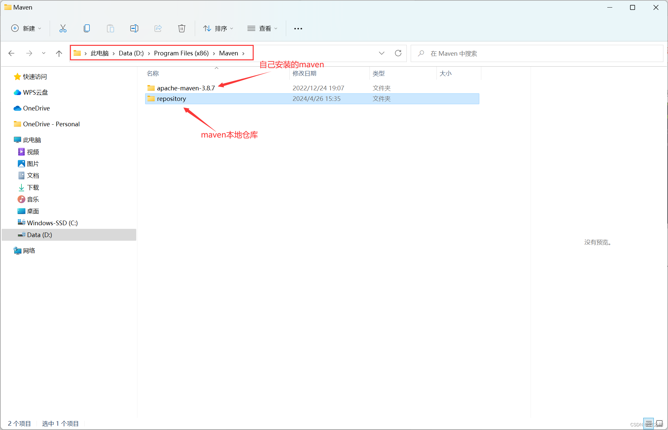Refresh the current folder view
This screenshot has width=668, height=430.
[398, 53]
